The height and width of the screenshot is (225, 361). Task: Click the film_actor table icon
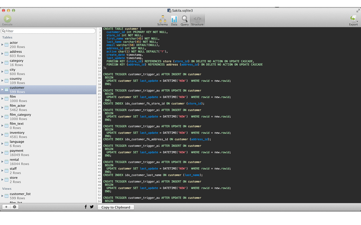pyautogui.click(x=7, y=108)
